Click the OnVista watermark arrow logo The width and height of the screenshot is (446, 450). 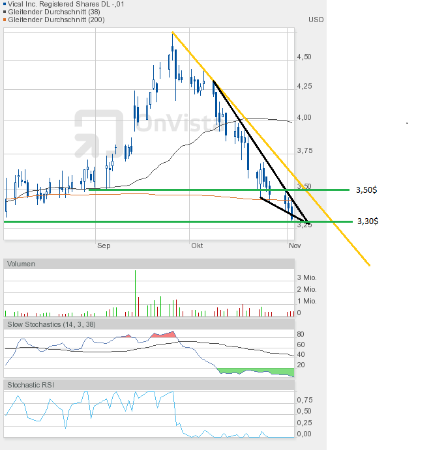coord(98,134)
